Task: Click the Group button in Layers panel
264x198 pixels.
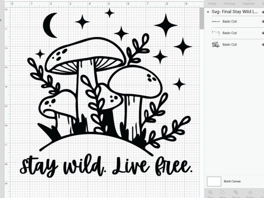Action: pos(212,3)
